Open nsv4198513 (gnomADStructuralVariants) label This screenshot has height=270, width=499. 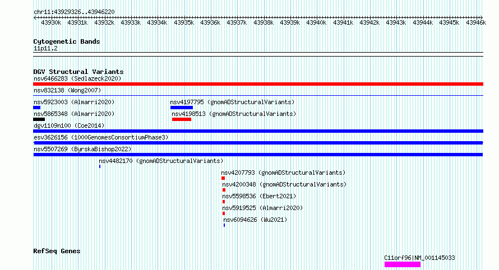[x=234, y=114]
